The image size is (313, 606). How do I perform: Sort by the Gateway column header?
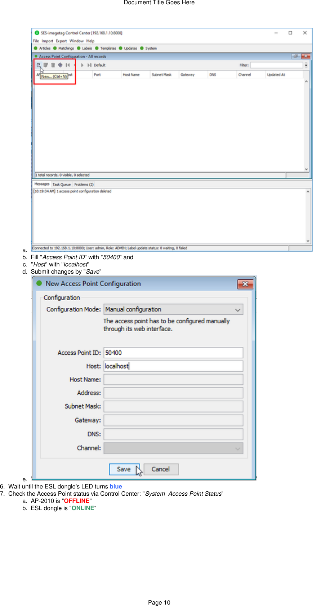coord(193,75)
